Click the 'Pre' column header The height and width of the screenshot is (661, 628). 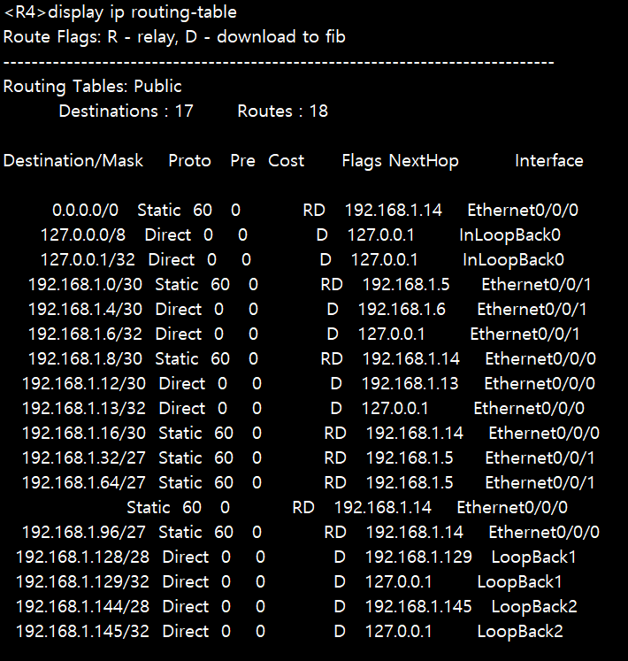(242, 161)
